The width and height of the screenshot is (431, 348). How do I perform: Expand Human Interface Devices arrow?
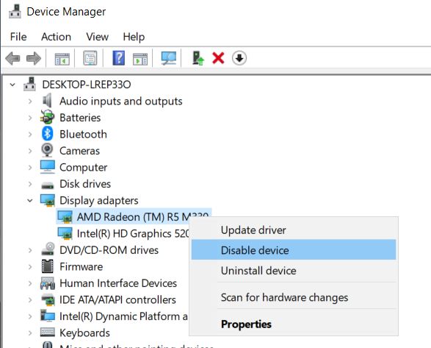tap(30, 283)
